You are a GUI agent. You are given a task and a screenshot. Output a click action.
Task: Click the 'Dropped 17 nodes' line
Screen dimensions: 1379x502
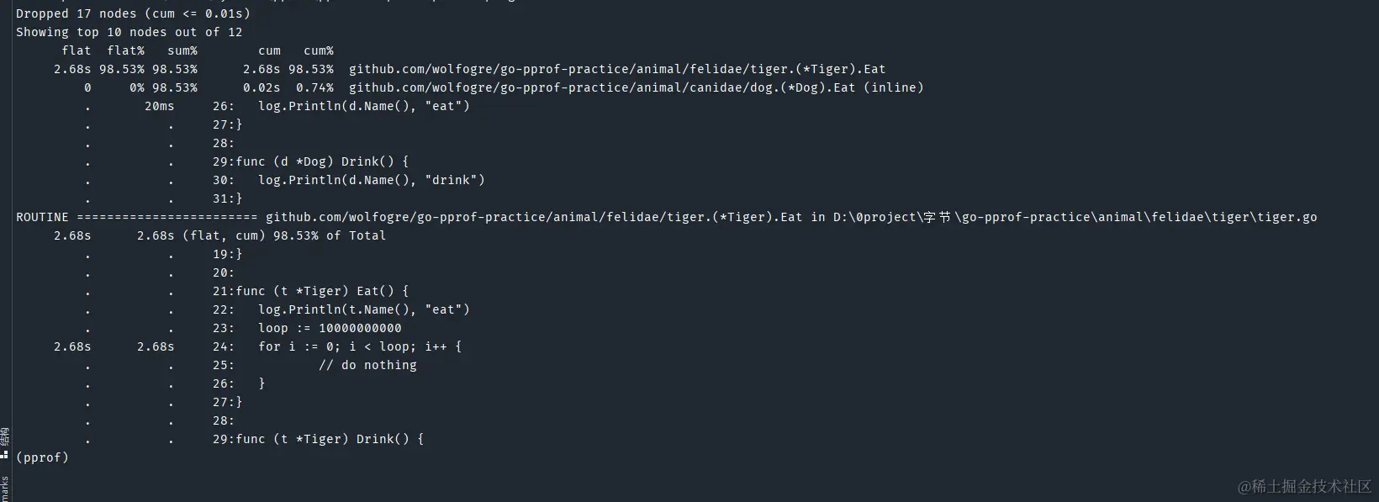click(133, 13)
